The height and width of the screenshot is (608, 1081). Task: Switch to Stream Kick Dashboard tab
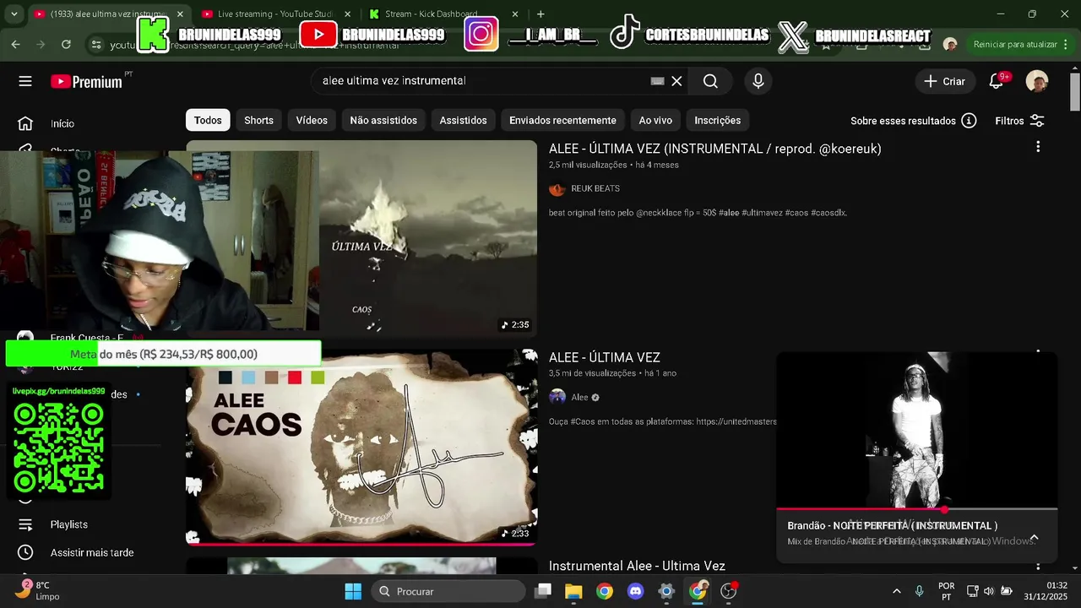(431, 14)
